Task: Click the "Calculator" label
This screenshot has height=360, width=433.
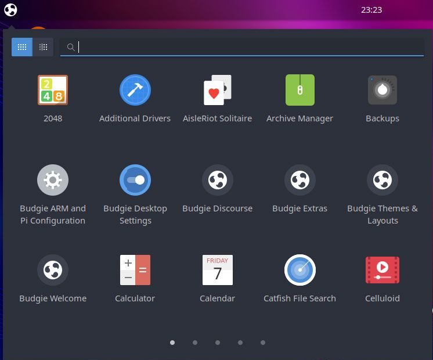Action: pos(135,298)
